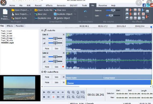Select Track_18.wav in file list
The image size is (153, 104).
(x=7, y=36)
